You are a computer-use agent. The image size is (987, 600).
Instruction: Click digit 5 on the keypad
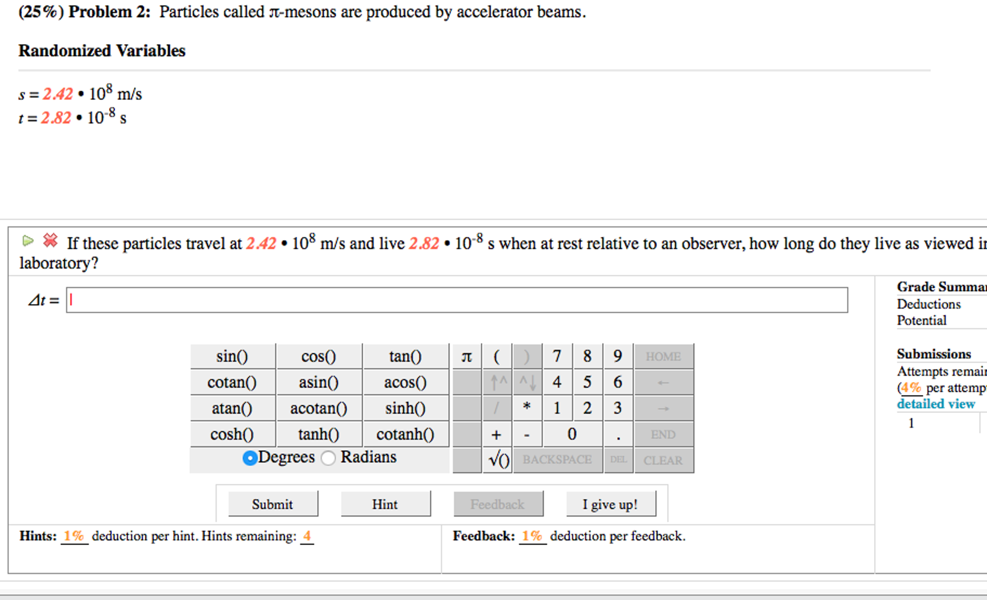[x=588, y=382]
